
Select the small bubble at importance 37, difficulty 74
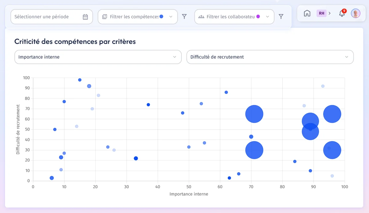(x=148, y=105)
